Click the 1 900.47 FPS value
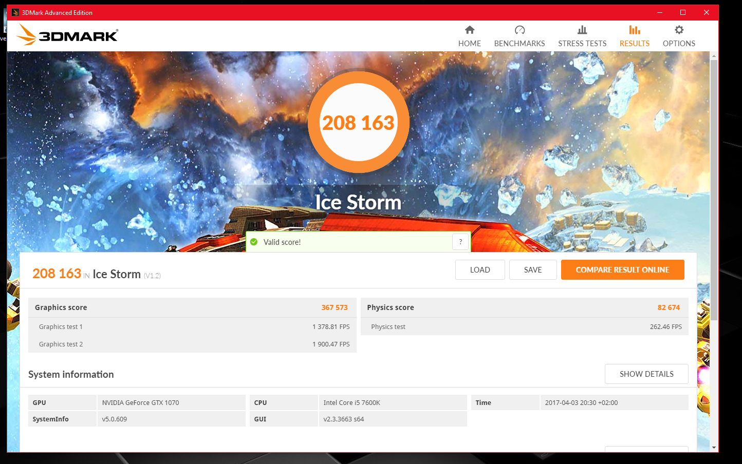 (331, 344)
